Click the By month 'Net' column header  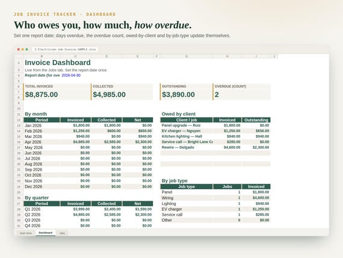(x=138, y=120)
